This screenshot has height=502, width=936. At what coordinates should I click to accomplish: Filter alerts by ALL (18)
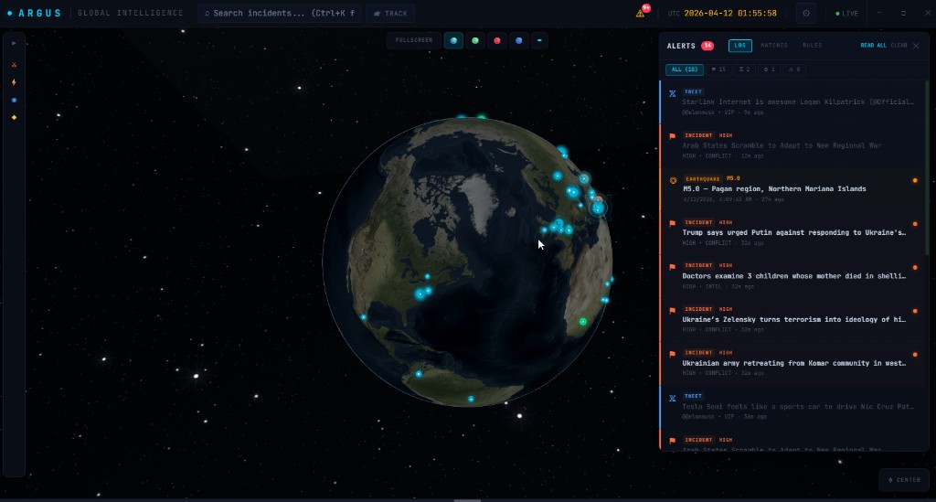[x=684, y=69]
